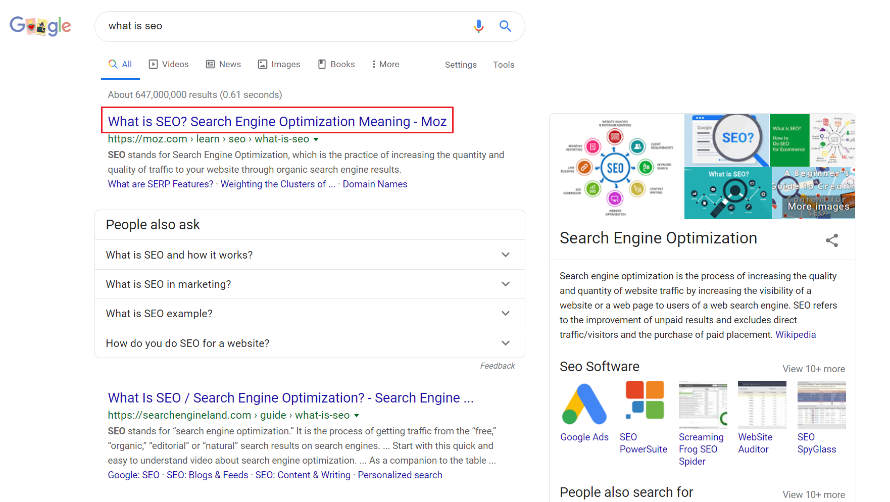
Task: Open the Google Ads software icon
Action: pyautogui.click(x=584, y=404)
